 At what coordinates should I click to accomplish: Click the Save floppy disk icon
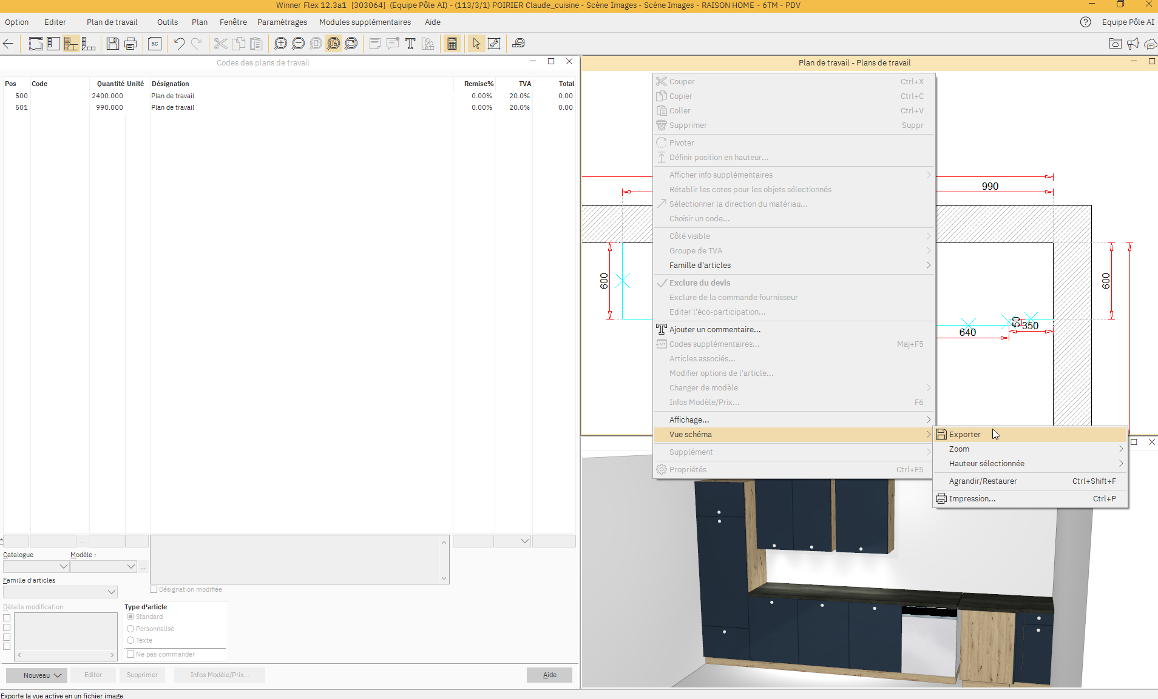[x=112, y=44]
